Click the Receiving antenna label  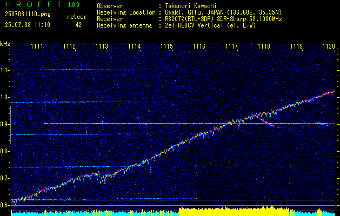[x=124, y=25]
